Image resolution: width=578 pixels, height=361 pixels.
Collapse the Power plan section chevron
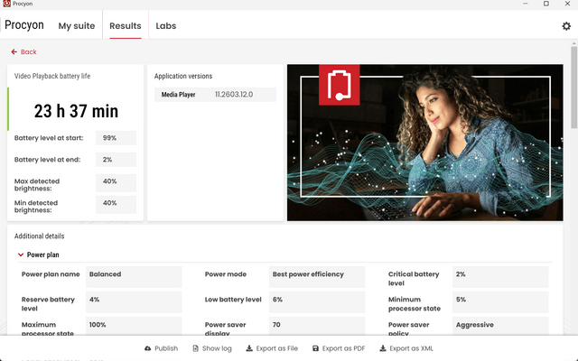pos(21,255)
